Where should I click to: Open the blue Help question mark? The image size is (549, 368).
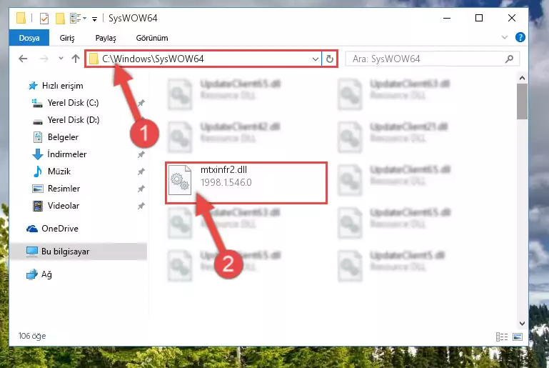coord(520,37)
